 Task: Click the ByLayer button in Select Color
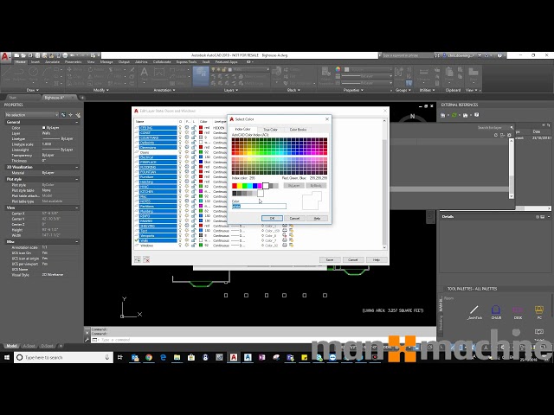[293, 186]
